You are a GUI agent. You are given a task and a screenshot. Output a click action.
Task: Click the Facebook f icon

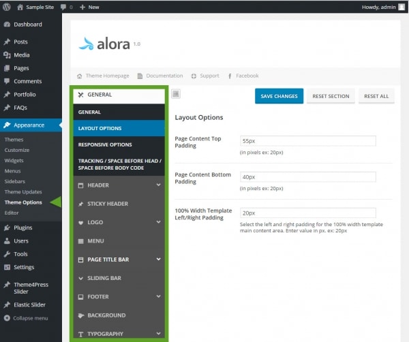click(230, 76)
